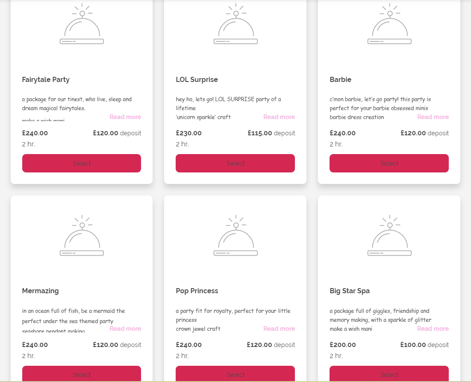Read more about the Mermazing party
The width and height of the screenshot is (471, 382).
tap(125, 329)
